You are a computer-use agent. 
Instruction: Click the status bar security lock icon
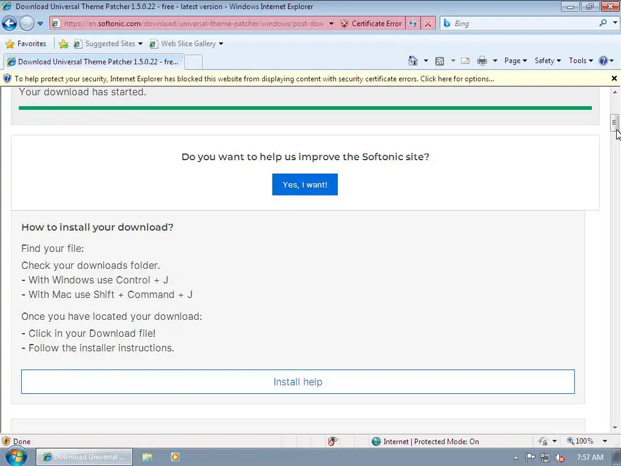(x=543, y=441)
